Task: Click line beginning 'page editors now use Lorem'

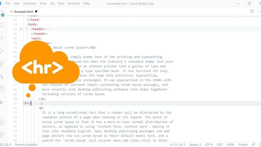Action: pos(105,136)
